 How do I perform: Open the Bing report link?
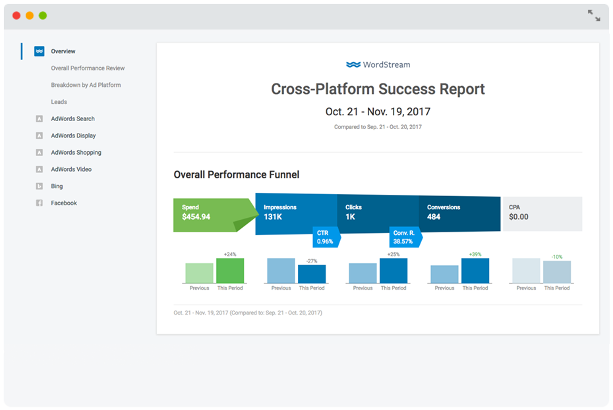click(57, 186)
